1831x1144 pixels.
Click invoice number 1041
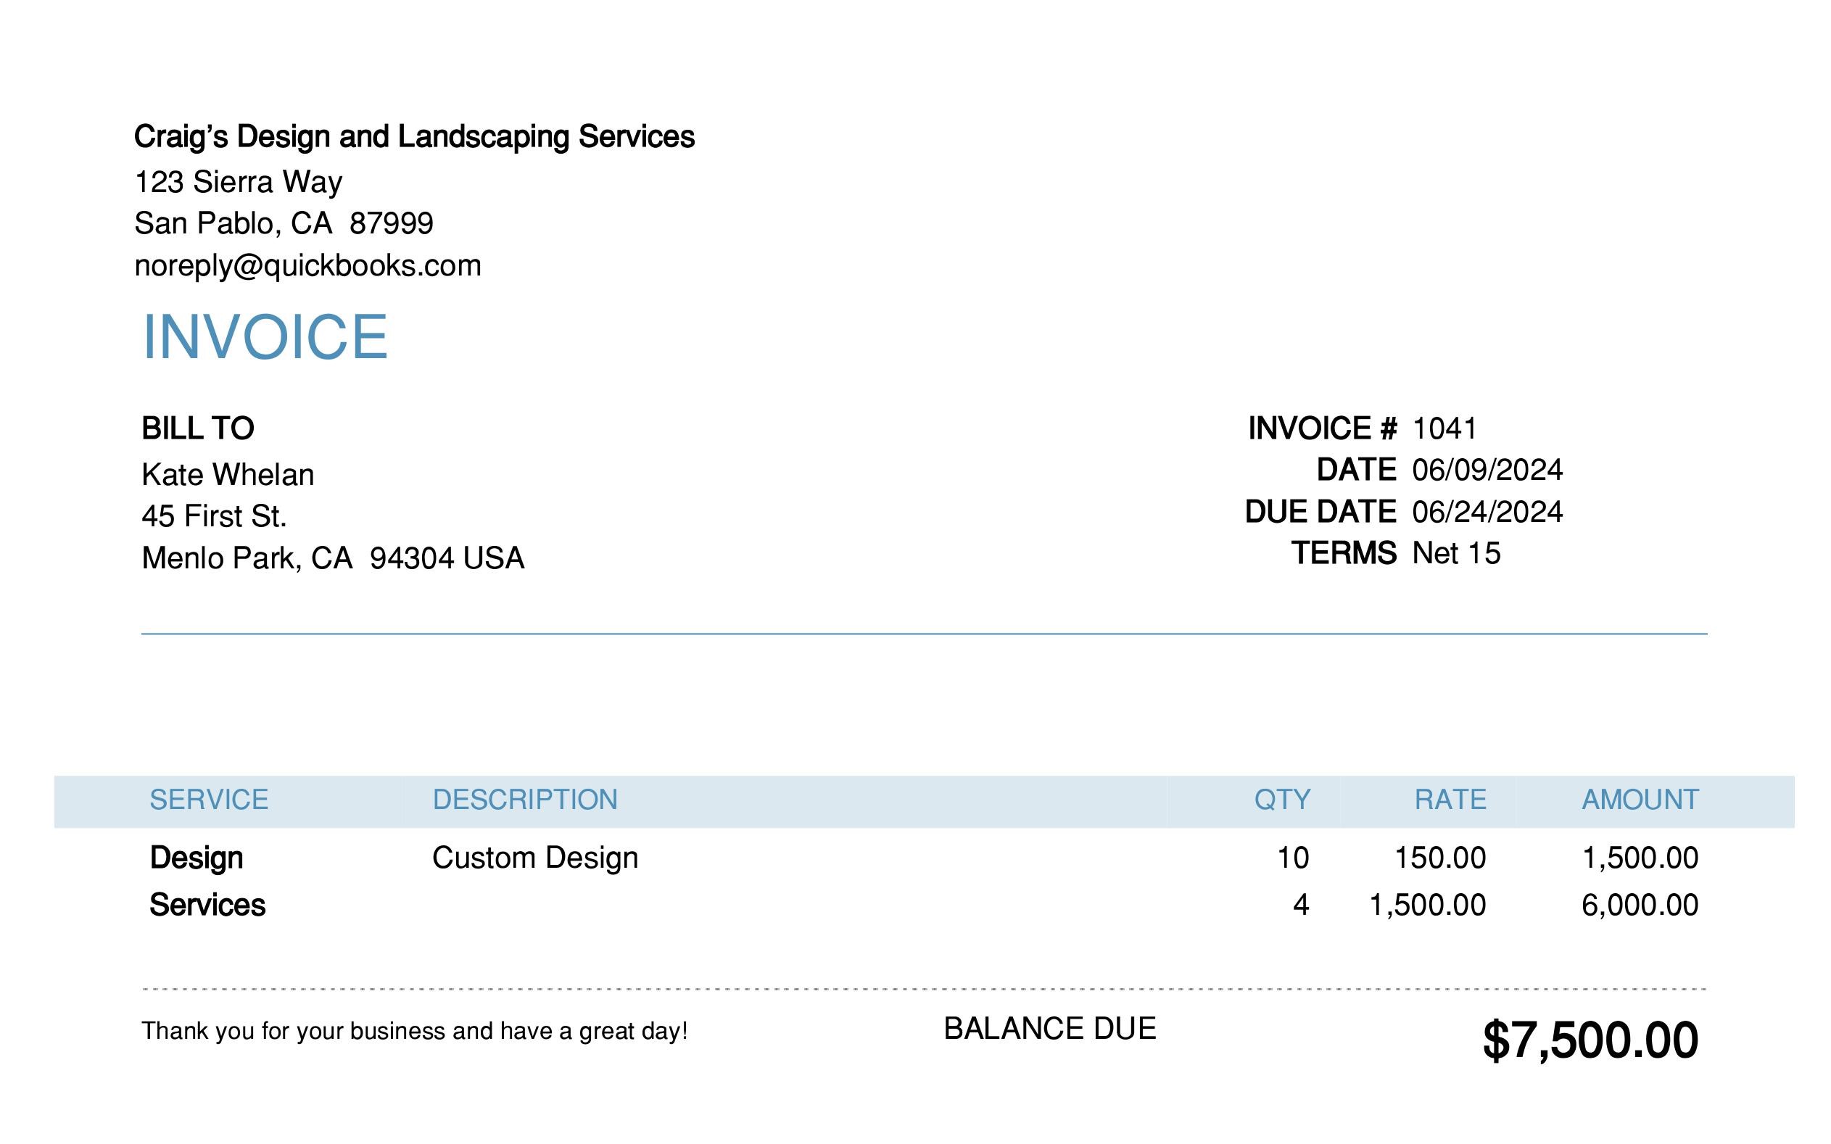[1444, 428]
